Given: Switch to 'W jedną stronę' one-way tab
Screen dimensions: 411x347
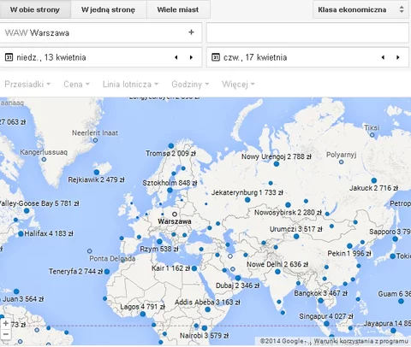Looking at the screenshot, I should [109, 9].
